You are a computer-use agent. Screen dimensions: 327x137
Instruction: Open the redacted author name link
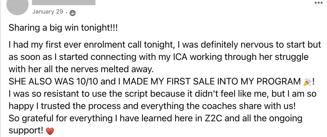point(64,2)
